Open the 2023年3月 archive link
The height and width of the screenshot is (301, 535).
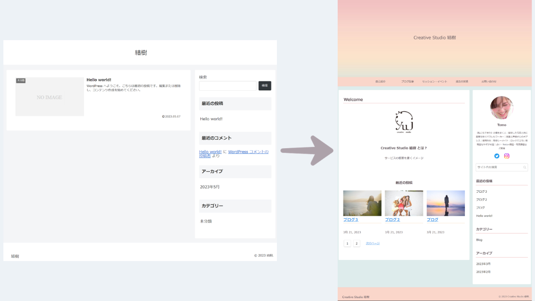[x=483, y=264]
